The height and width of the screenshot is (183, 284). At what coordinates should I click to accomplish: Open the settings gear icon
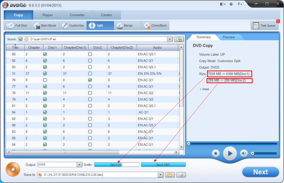click(x=231, y=4)
